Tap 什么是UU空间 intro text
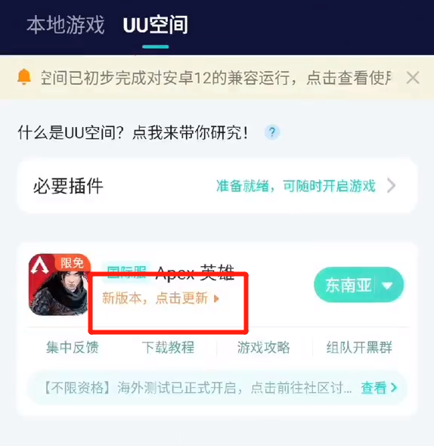The width and height of the screenshot is (434, 446). point(133,132)
